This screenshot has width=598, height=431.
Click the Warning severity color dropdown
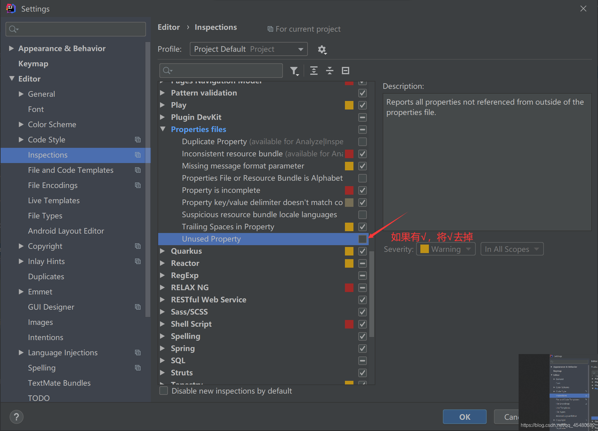pos(445,249)
